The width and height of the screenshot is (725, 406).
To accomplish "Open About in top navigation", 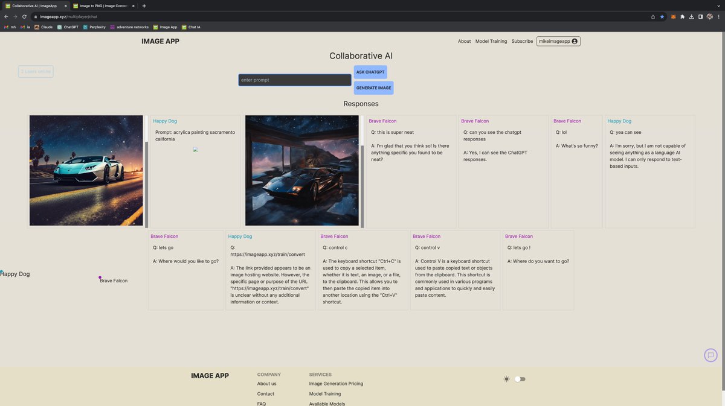I will point(464,42).
